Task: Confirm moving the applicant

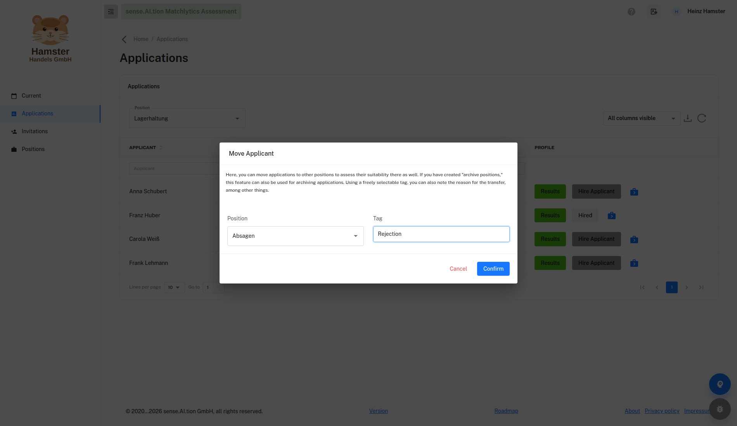Action: [x=493, y=269]
